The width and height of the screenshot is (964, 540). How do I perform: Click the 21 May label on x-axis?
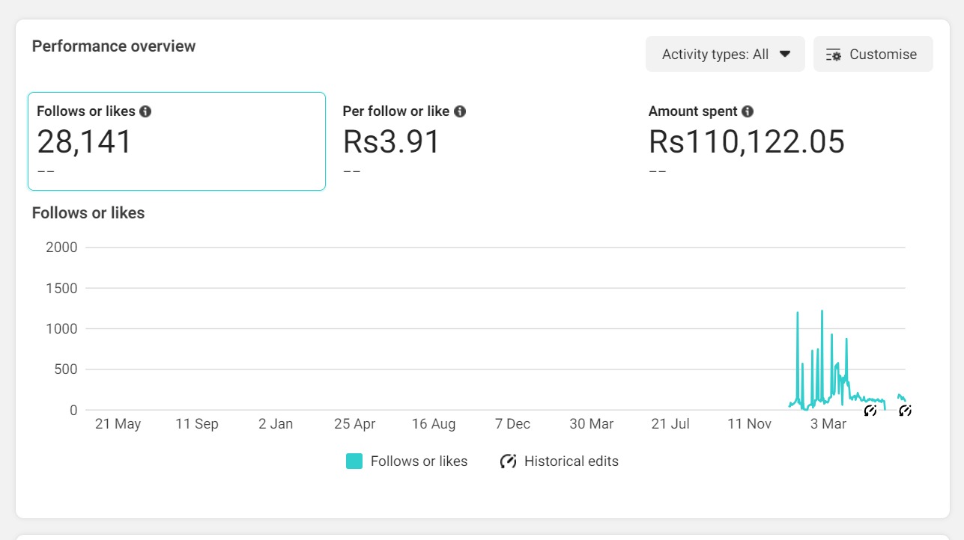pos(118,424)
